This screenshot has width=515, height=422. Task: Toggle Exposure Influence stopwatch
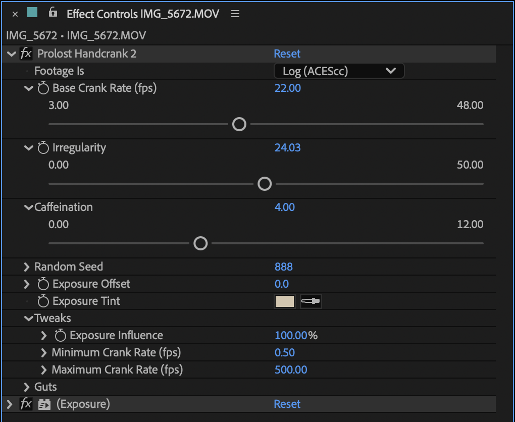[x=60, y=336]
